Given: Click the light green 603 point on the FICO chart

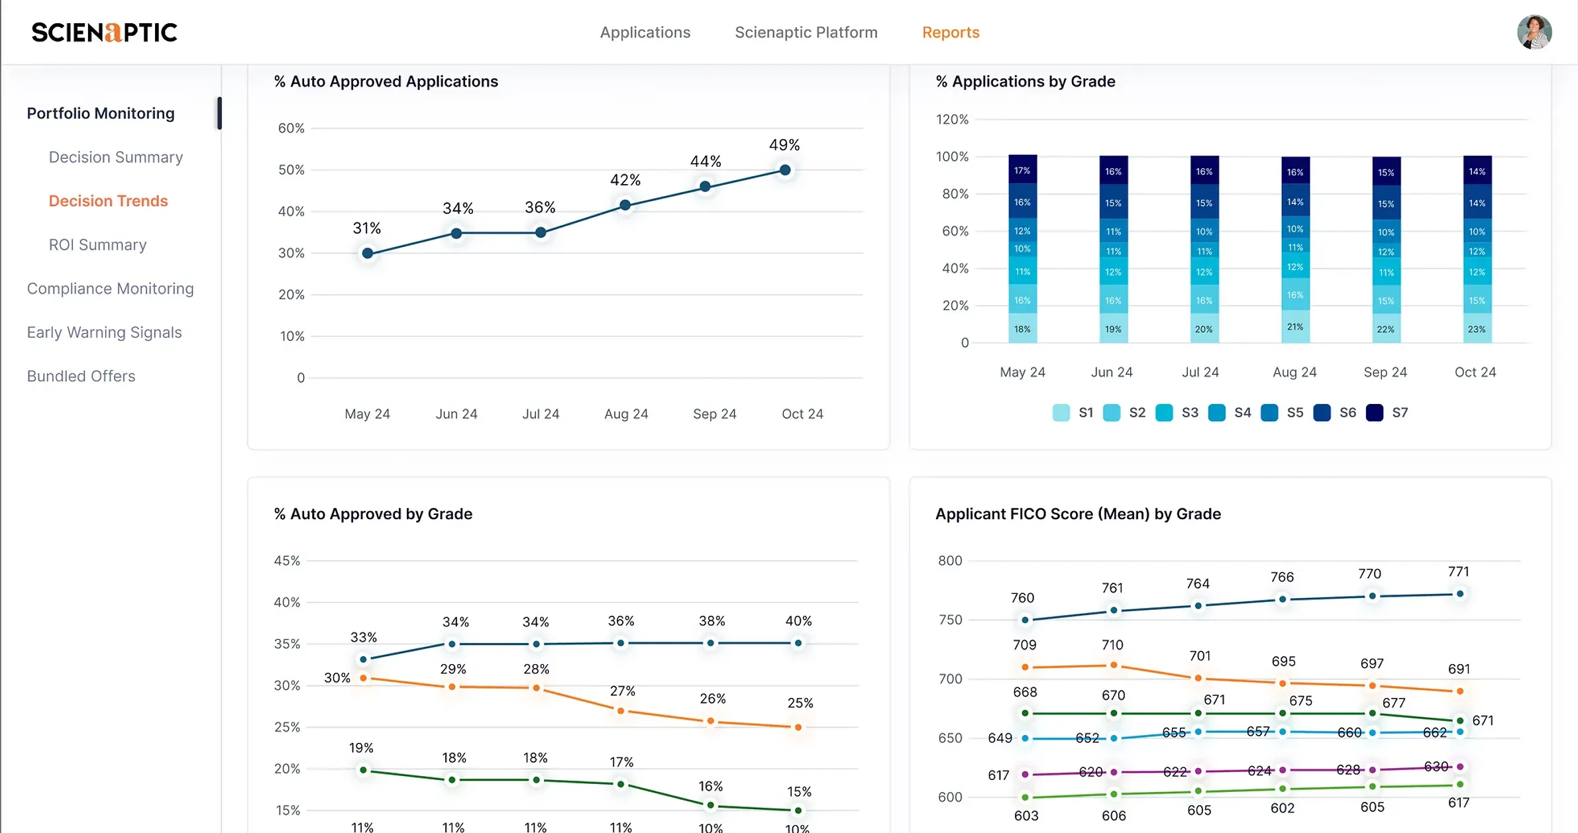Looking at the screenshot, I should point(1026,797).
